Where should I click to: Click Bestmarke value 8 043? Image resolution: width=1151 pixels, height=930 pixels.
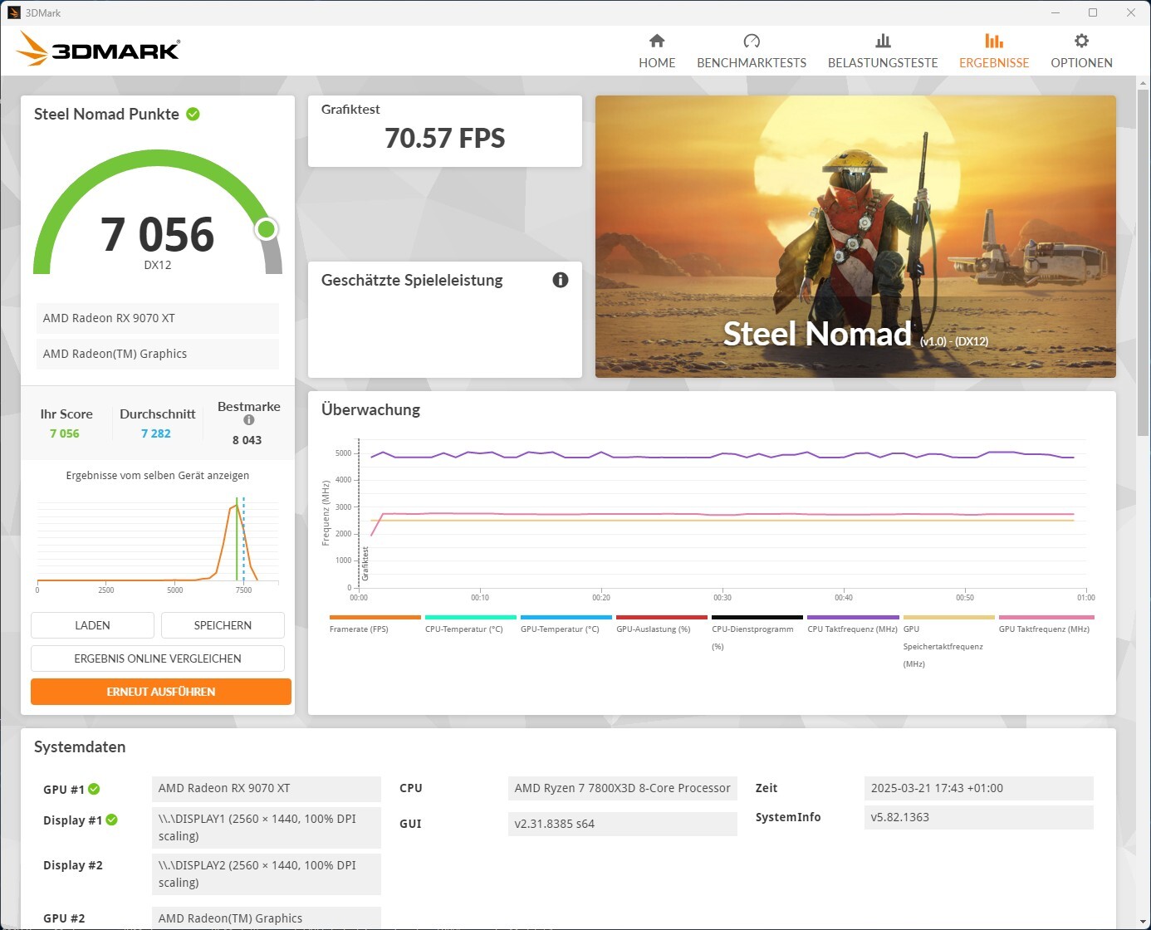(x=247, y=440)
